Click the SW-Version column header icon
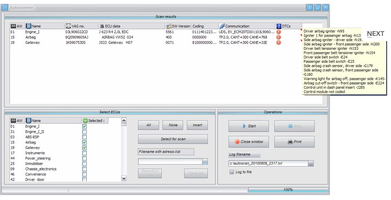This screenshot has width=391, height=200. point(168,26)
